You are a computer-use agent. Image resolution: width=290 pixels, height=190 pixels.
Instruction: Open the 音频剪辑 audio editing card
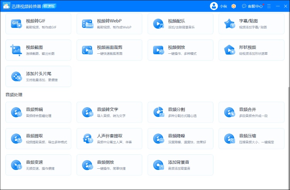coord(38,112)
